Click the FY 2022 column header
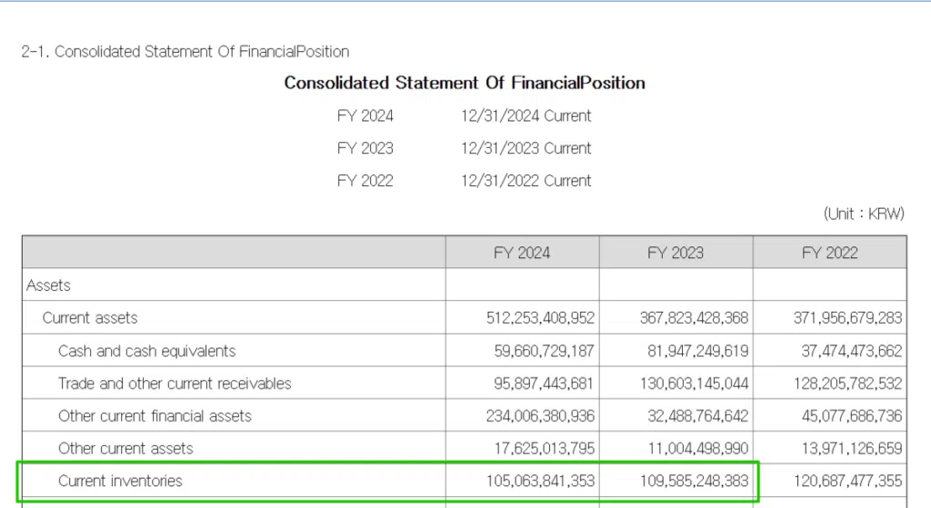 click(829, 253)
